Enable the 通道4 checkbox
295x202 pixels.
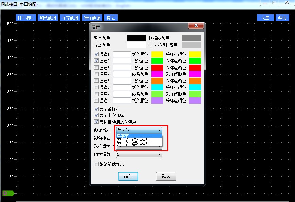(x=96, y=74)
